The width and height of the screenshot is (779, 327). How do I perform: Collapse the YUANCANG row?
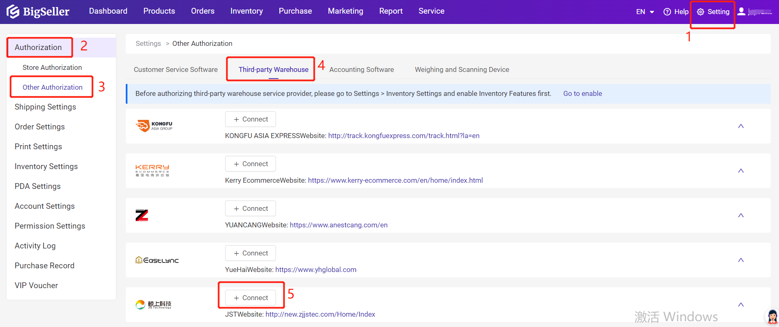click(x=741, y=215)
